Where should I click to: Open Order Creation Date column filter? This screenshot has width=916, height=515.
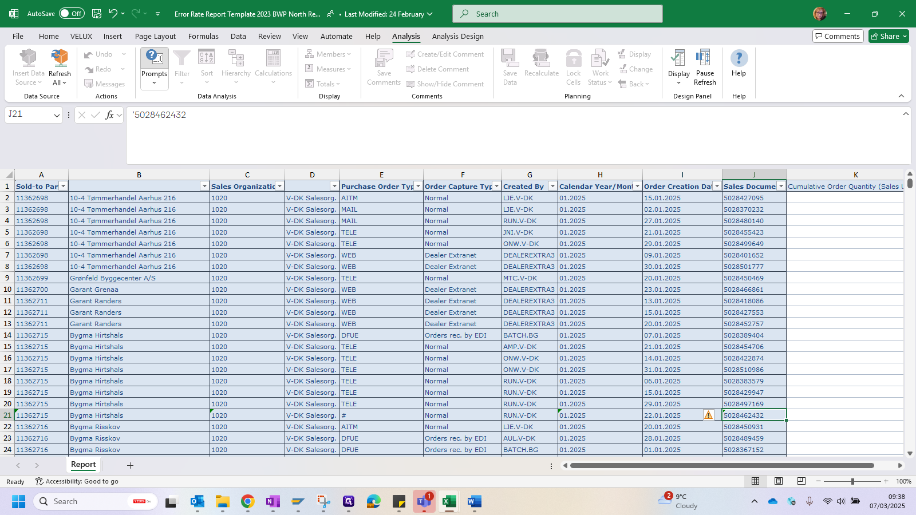717,186
